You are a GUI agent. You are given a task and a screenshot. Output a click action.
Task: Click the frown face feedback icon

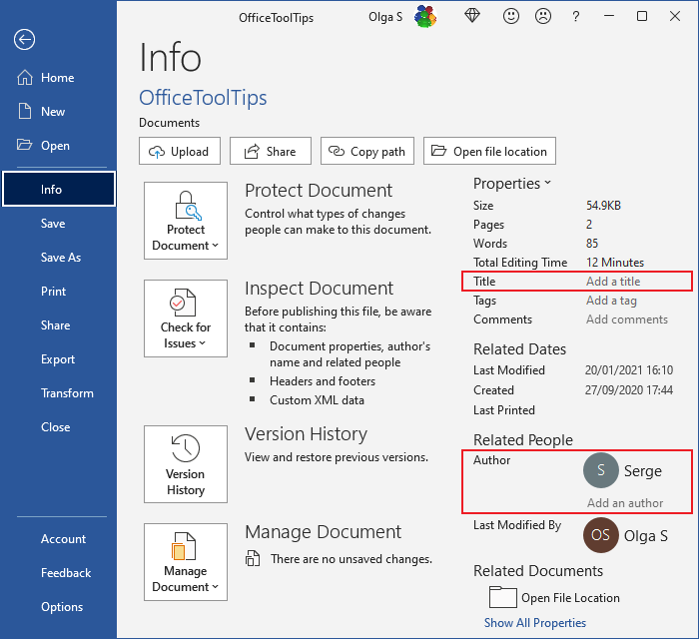[543, 17]
